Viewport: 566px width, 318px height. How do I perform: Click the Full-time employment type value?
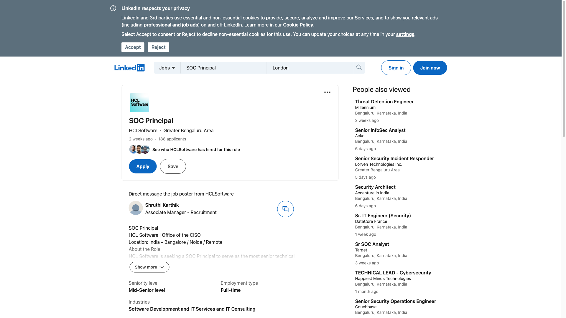click(231, 290)
